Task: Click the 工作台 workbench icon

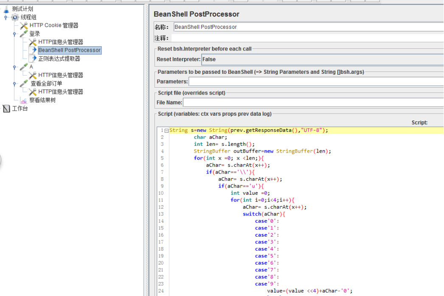Action: click(6, 109)
